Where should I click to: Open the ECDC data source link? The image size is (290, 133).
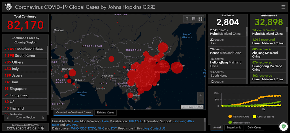click(x=92, y=128)
